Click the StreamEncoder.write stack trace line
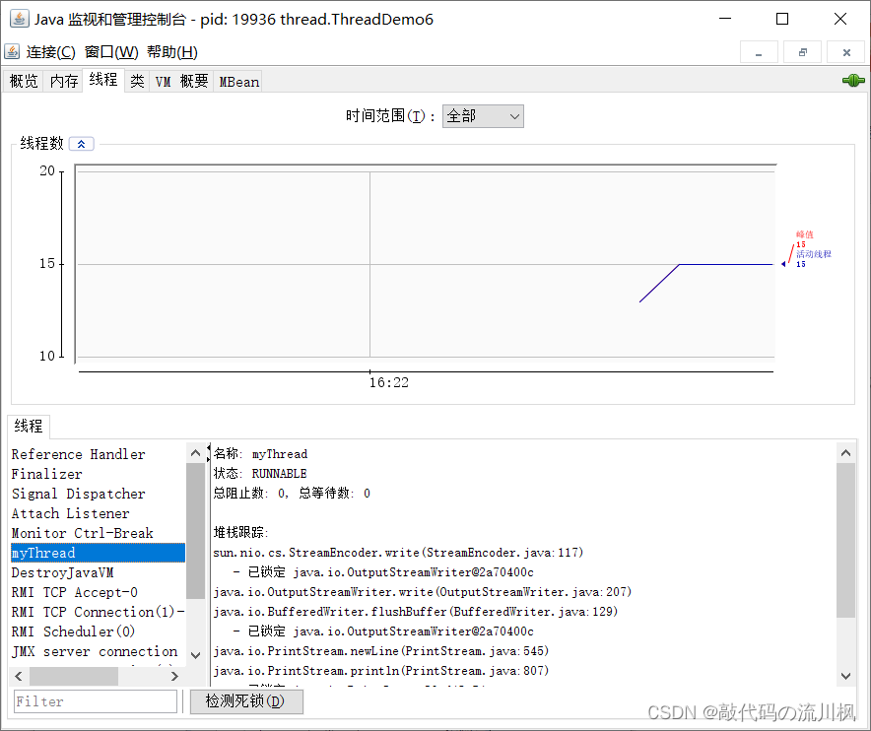871x731 pixels. [398, 553]
